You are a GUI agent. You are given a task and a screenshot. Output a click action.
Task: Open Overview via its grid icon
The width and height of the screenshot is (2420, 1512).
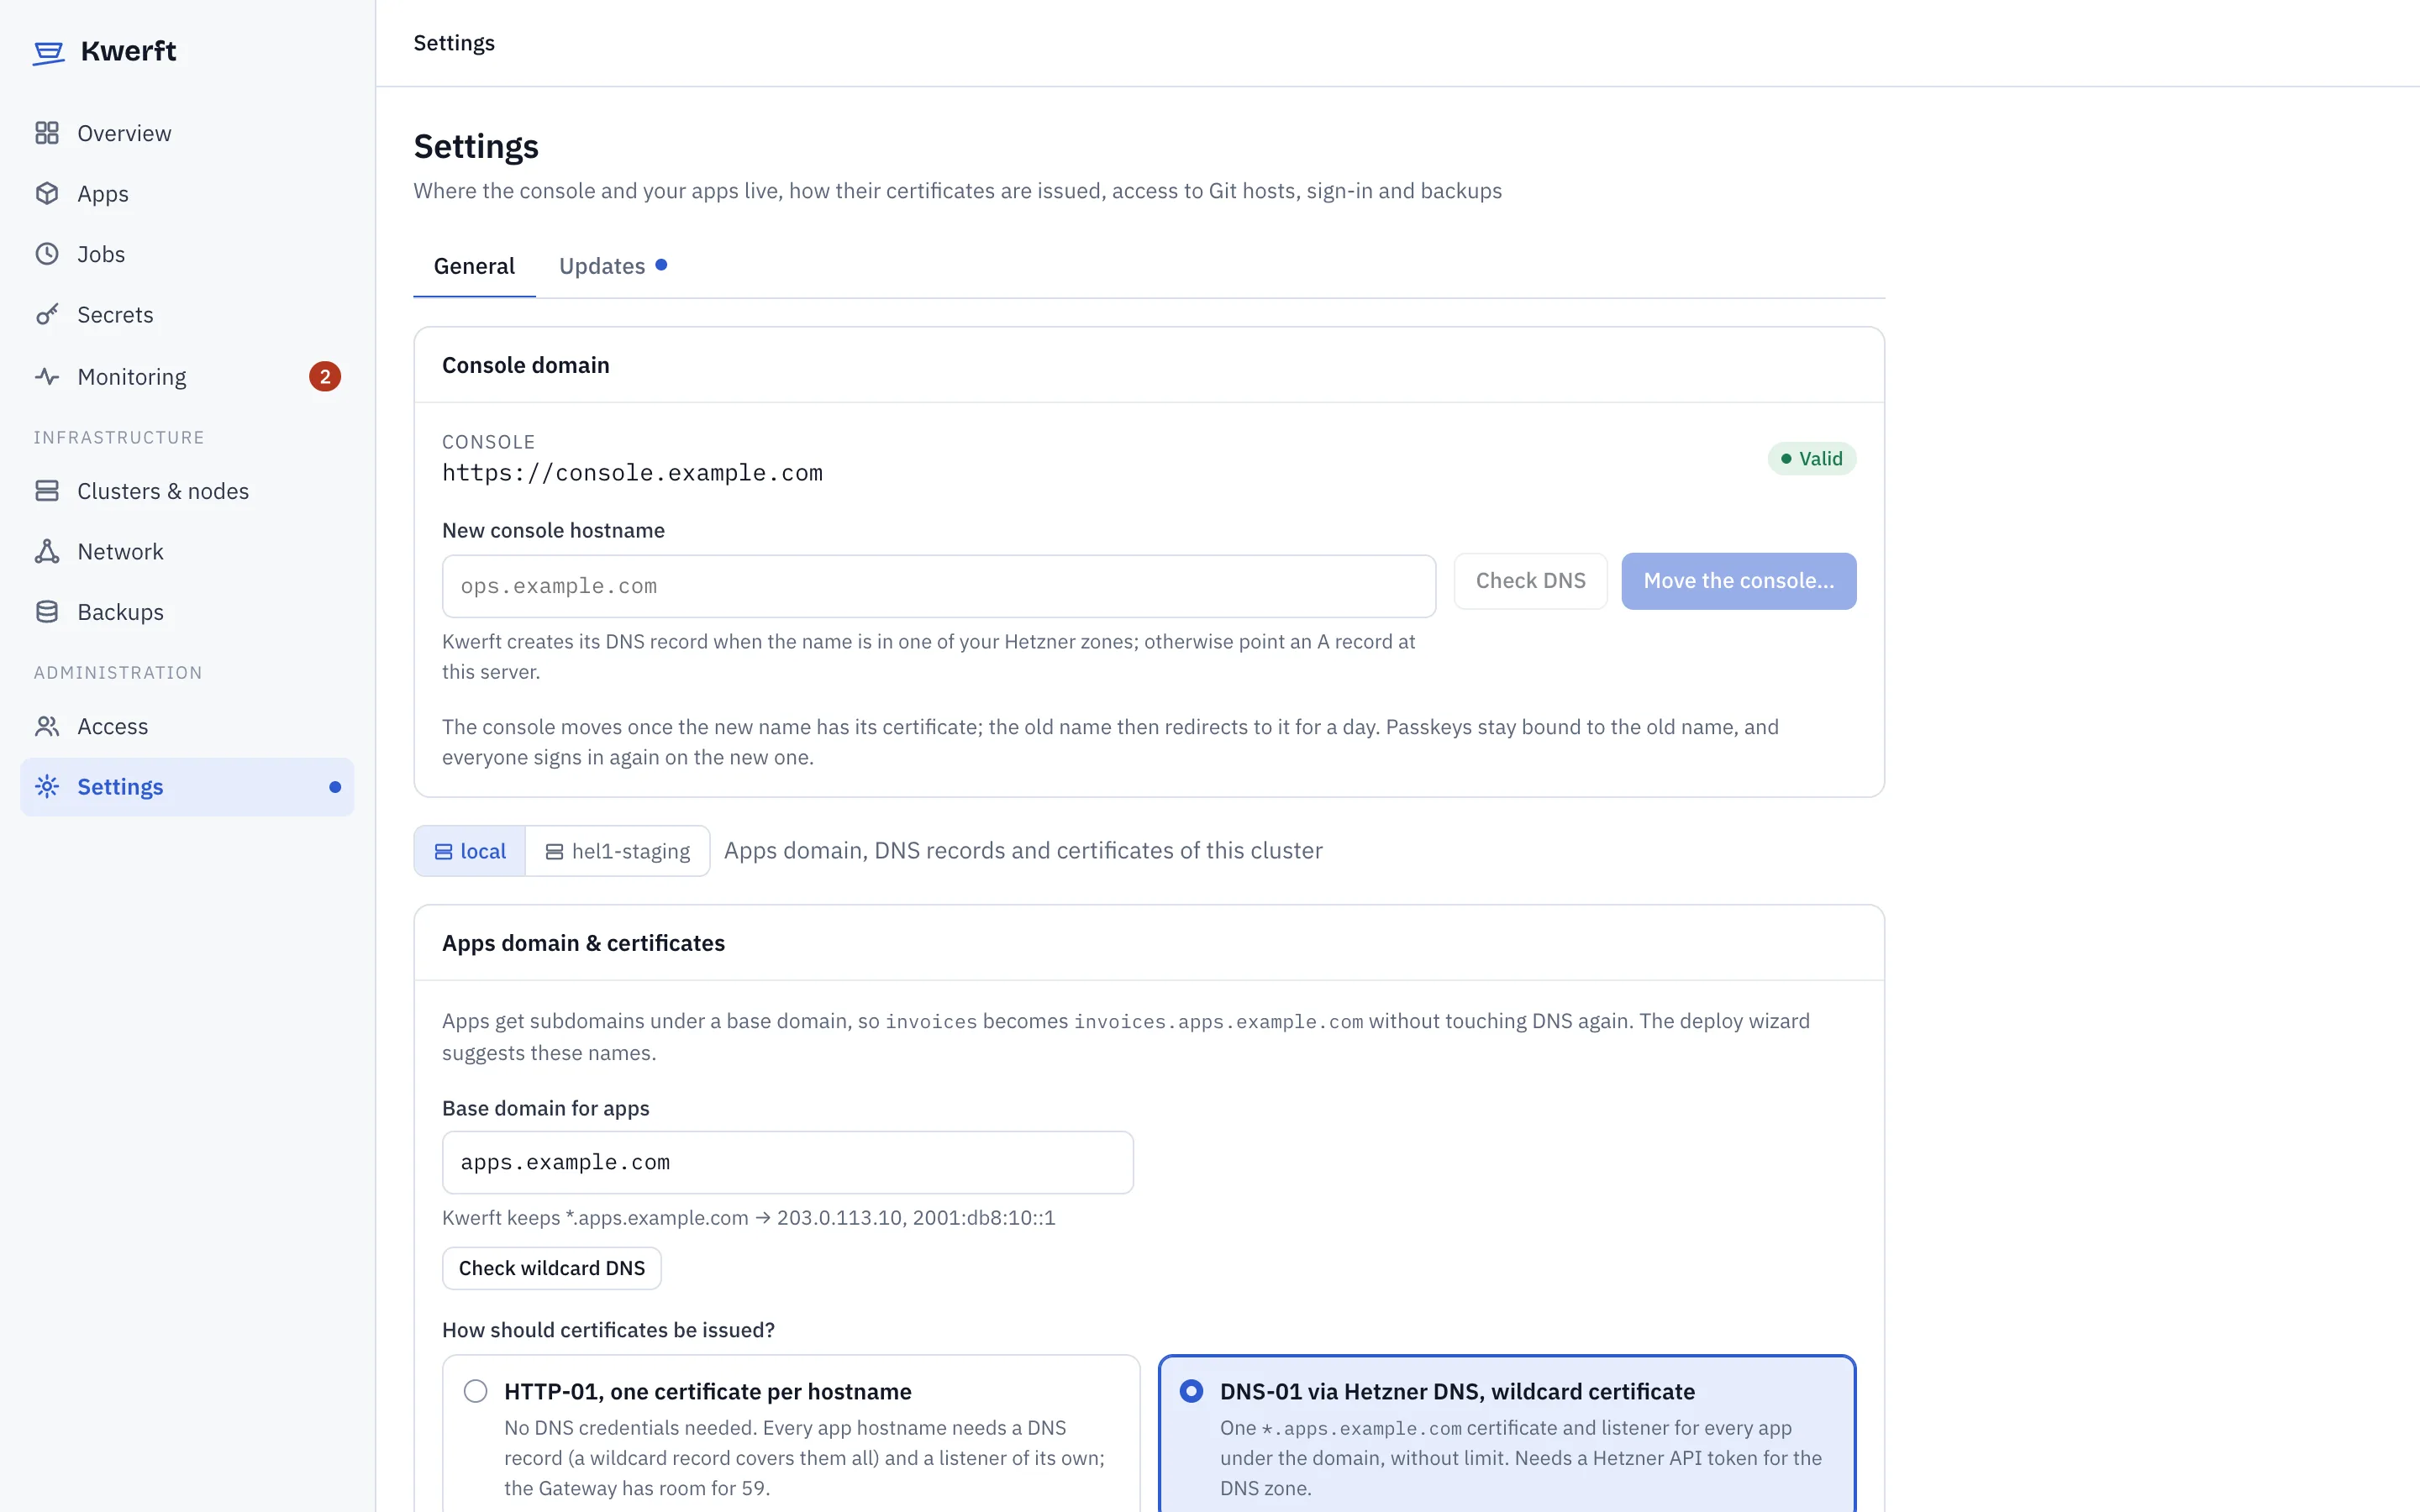point(47,133)
